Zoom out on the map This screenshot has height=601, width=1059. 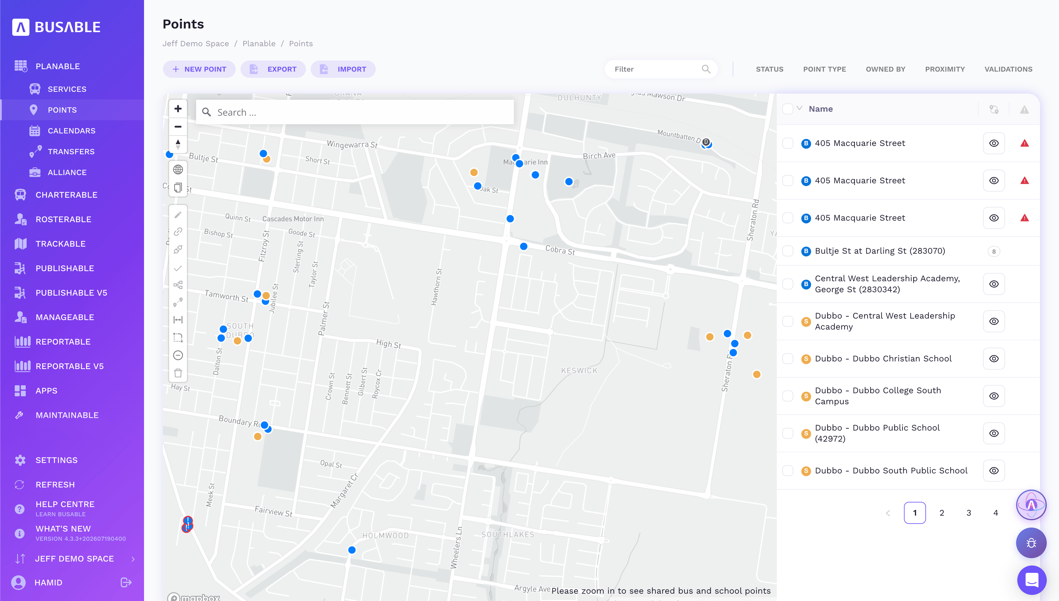[178, 127]
